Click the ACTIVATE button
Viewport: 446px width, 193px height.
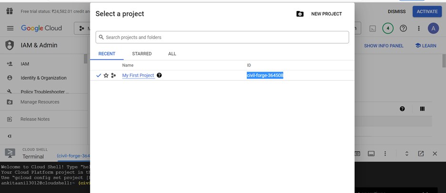(x=426, y=11)
